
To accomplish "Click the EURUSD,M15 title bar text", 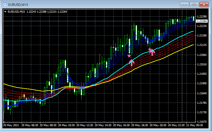I will pos(18,5).
